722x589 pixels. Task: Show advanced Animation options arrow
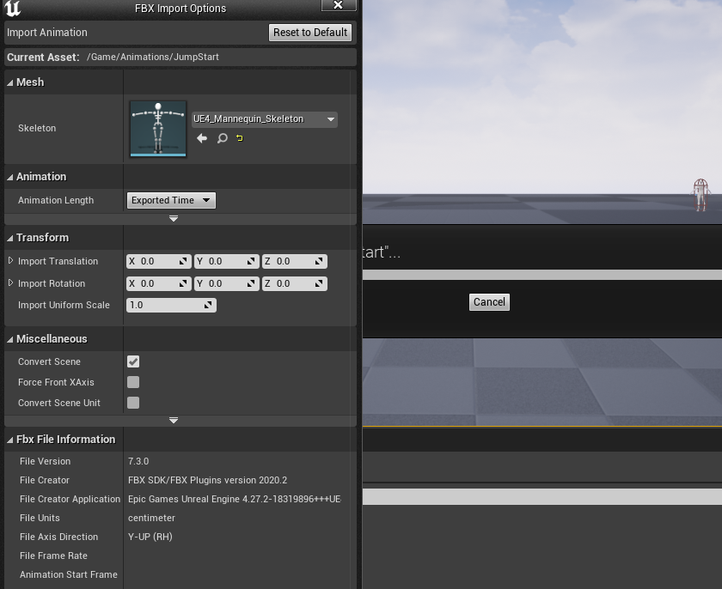pyautogui.click(x=174, y=219)
